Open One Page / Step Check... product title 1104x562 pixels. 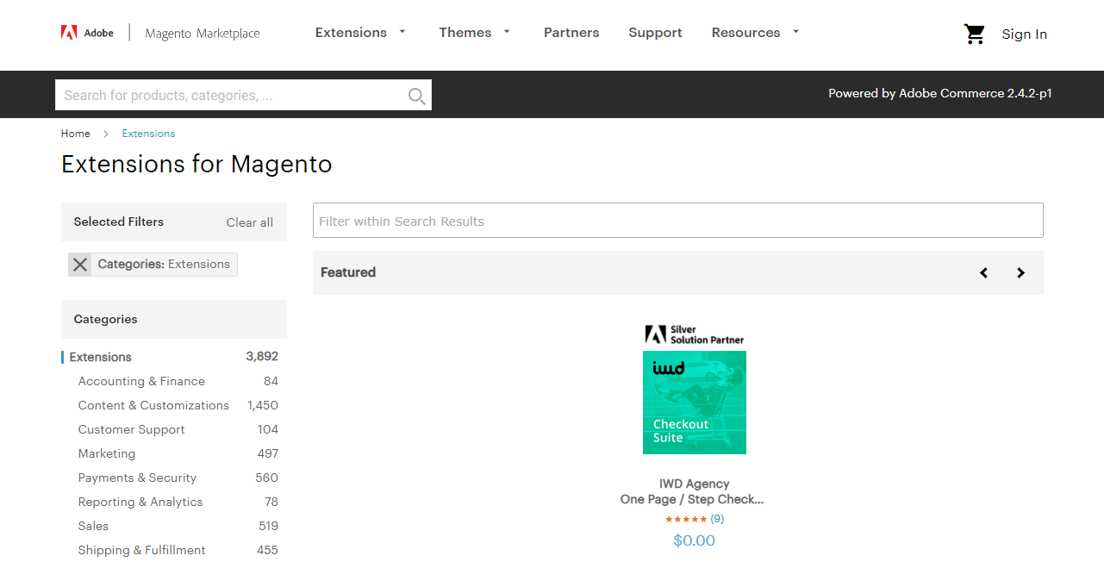(x=692, y=499)
